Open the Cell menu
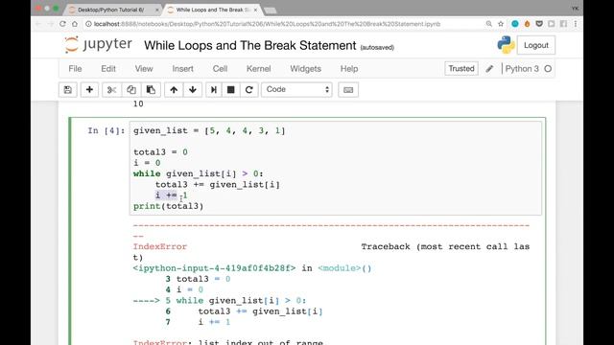The image size is (614, 345). [220, 69]
